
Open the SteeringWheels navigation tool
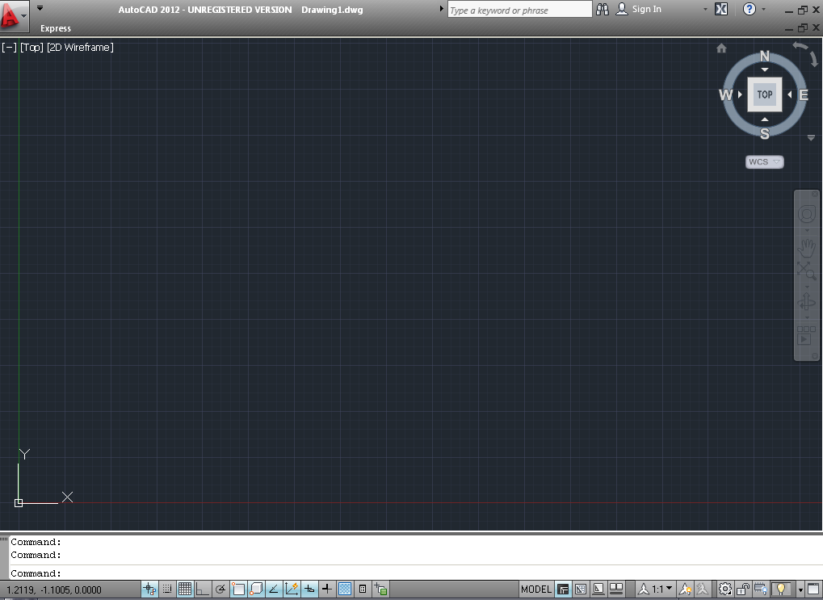[x=807, y=214]
